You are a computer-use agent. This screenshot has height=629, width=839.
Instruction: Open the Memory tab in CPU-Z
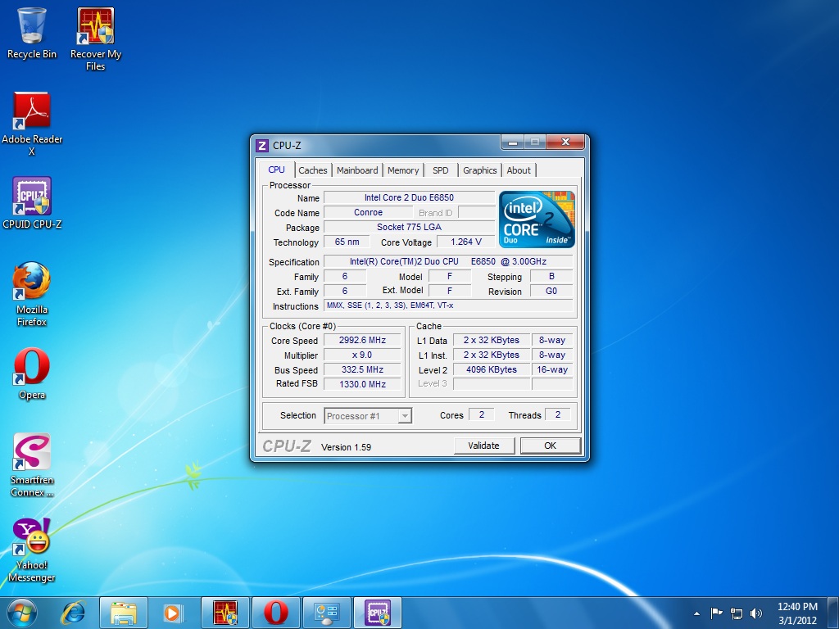pyautogui.click(x=403, y=170)
